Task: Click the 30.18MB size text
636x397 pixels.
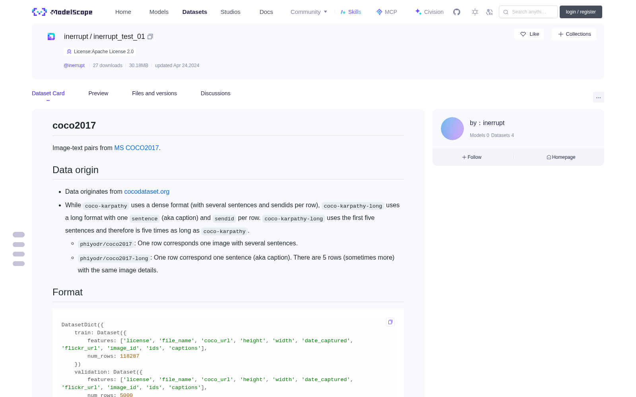Action: coord(139,66)
